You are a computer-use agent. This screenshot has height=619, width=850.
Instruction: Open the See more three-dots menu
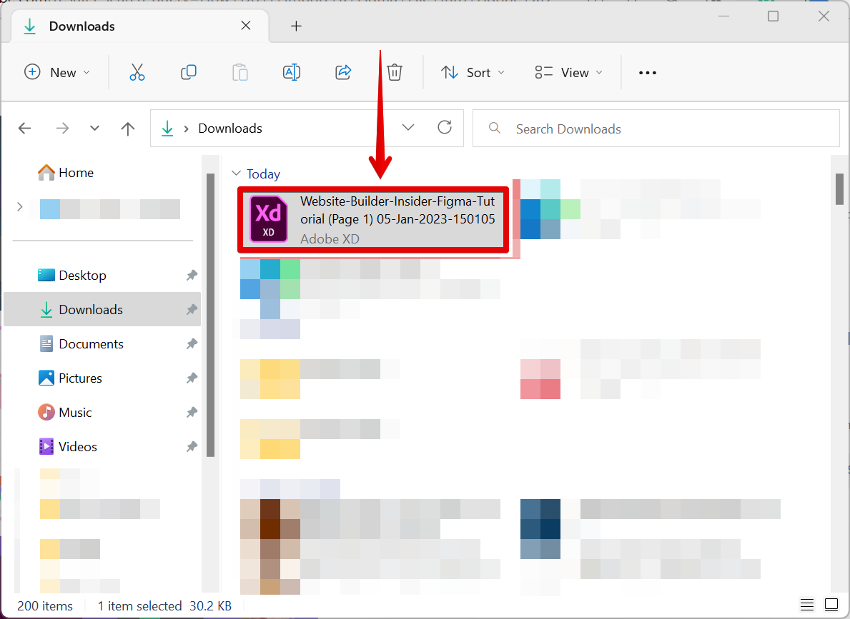[647, 73]
